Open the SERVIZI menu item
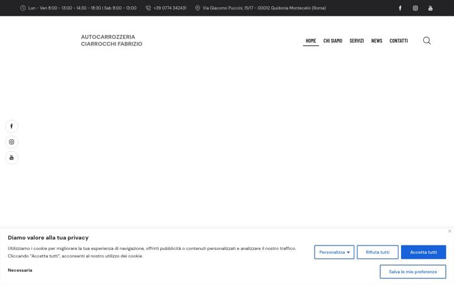The image size is (454, 284). click(357, 40)
